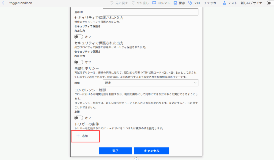Click the insert step plus below the card
Image resolution: width=274 pixels, height=160 pixels.
coord(136,159)
